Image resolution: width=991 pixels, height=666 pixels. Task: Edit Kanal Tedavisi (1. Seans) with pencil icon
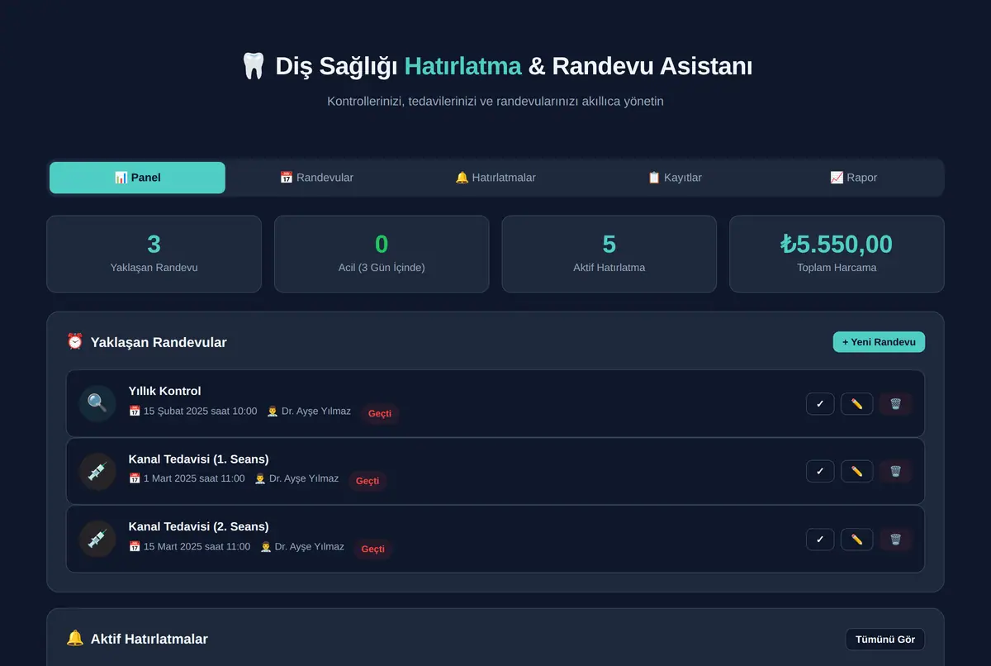point(856,471)
